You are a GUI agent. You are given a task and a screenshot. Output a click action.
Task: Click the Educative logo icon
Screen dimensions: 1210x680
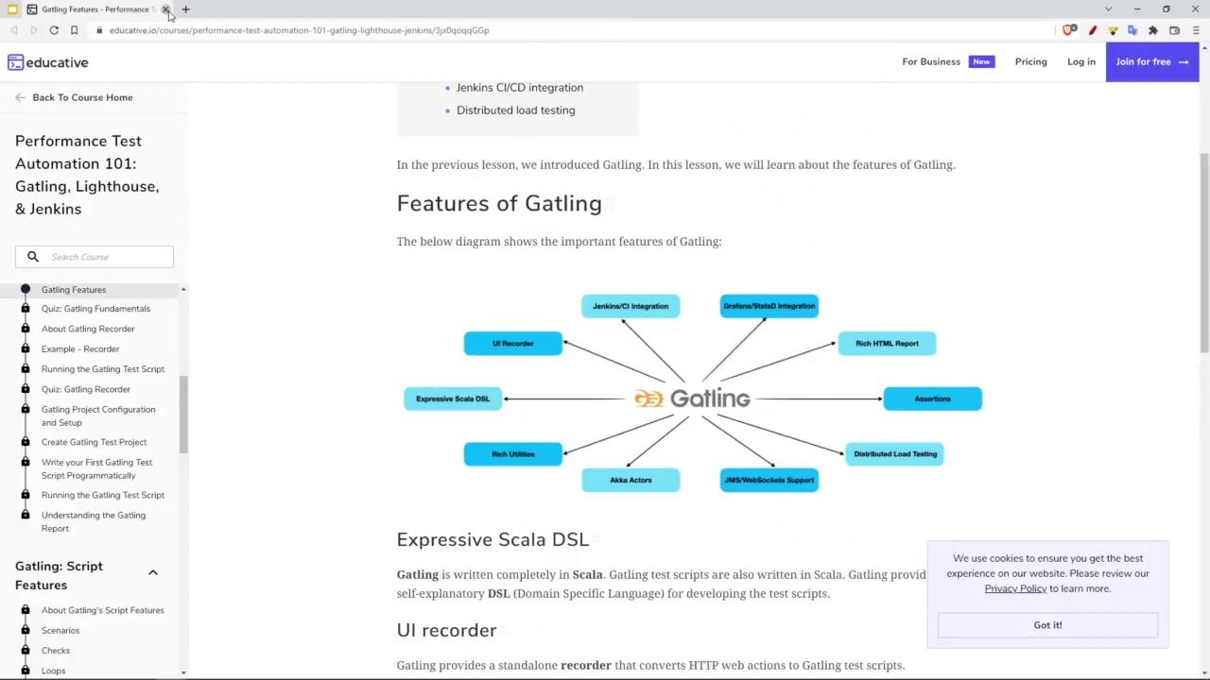click(15, 62)
